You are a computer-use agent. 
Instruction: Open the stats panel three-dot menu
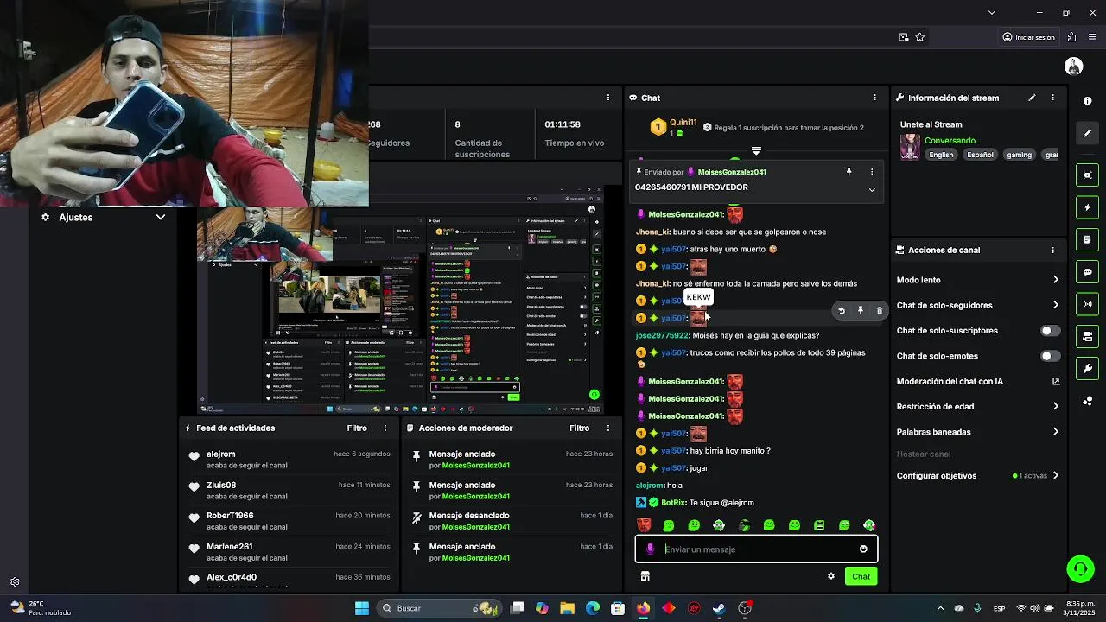tap(608, 98)
